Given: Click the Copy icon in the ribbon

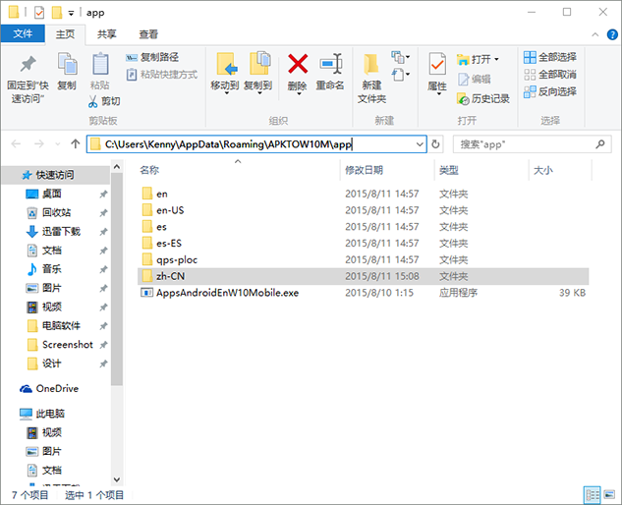Looking at the screenshot, I should click(67, 72).
